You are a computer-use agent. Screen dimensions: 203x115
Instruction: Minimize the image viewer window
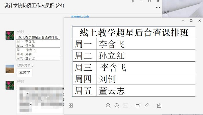point(183,21)
